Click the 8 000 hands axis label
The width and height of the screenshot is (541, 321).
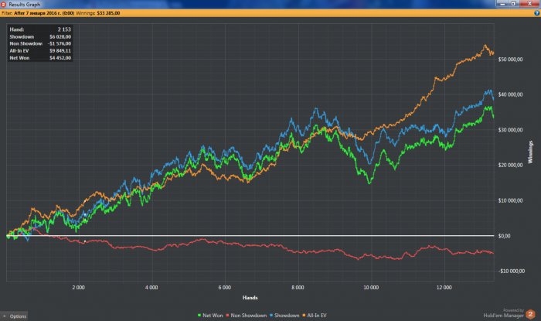pos(298,288)
